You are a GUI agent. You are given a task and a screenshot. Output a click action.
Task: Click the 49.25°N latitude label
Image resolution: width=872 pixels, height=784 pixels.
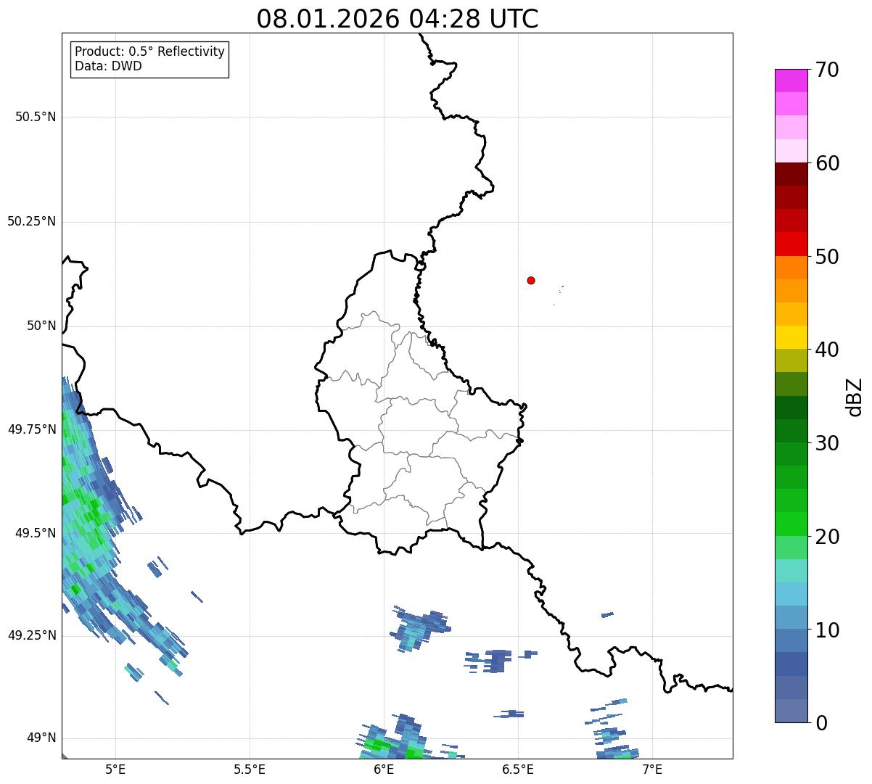pyautogui.click(x=31, y=635)
